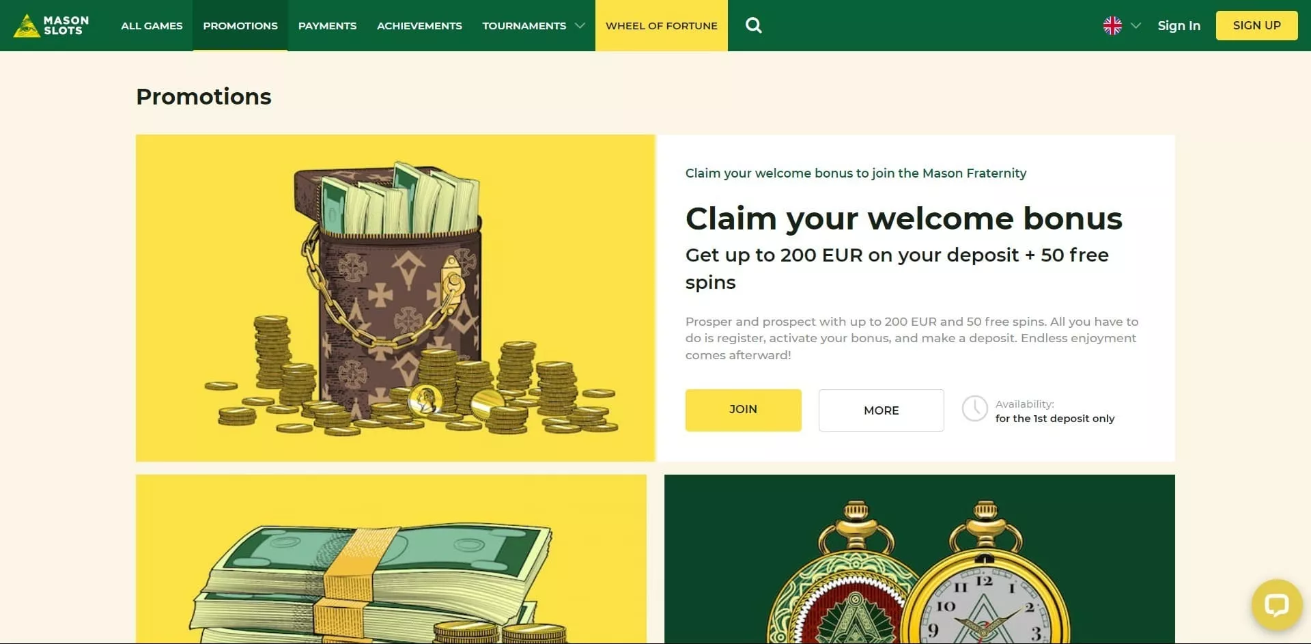Expand the language selector chevron

(1136, 25)
